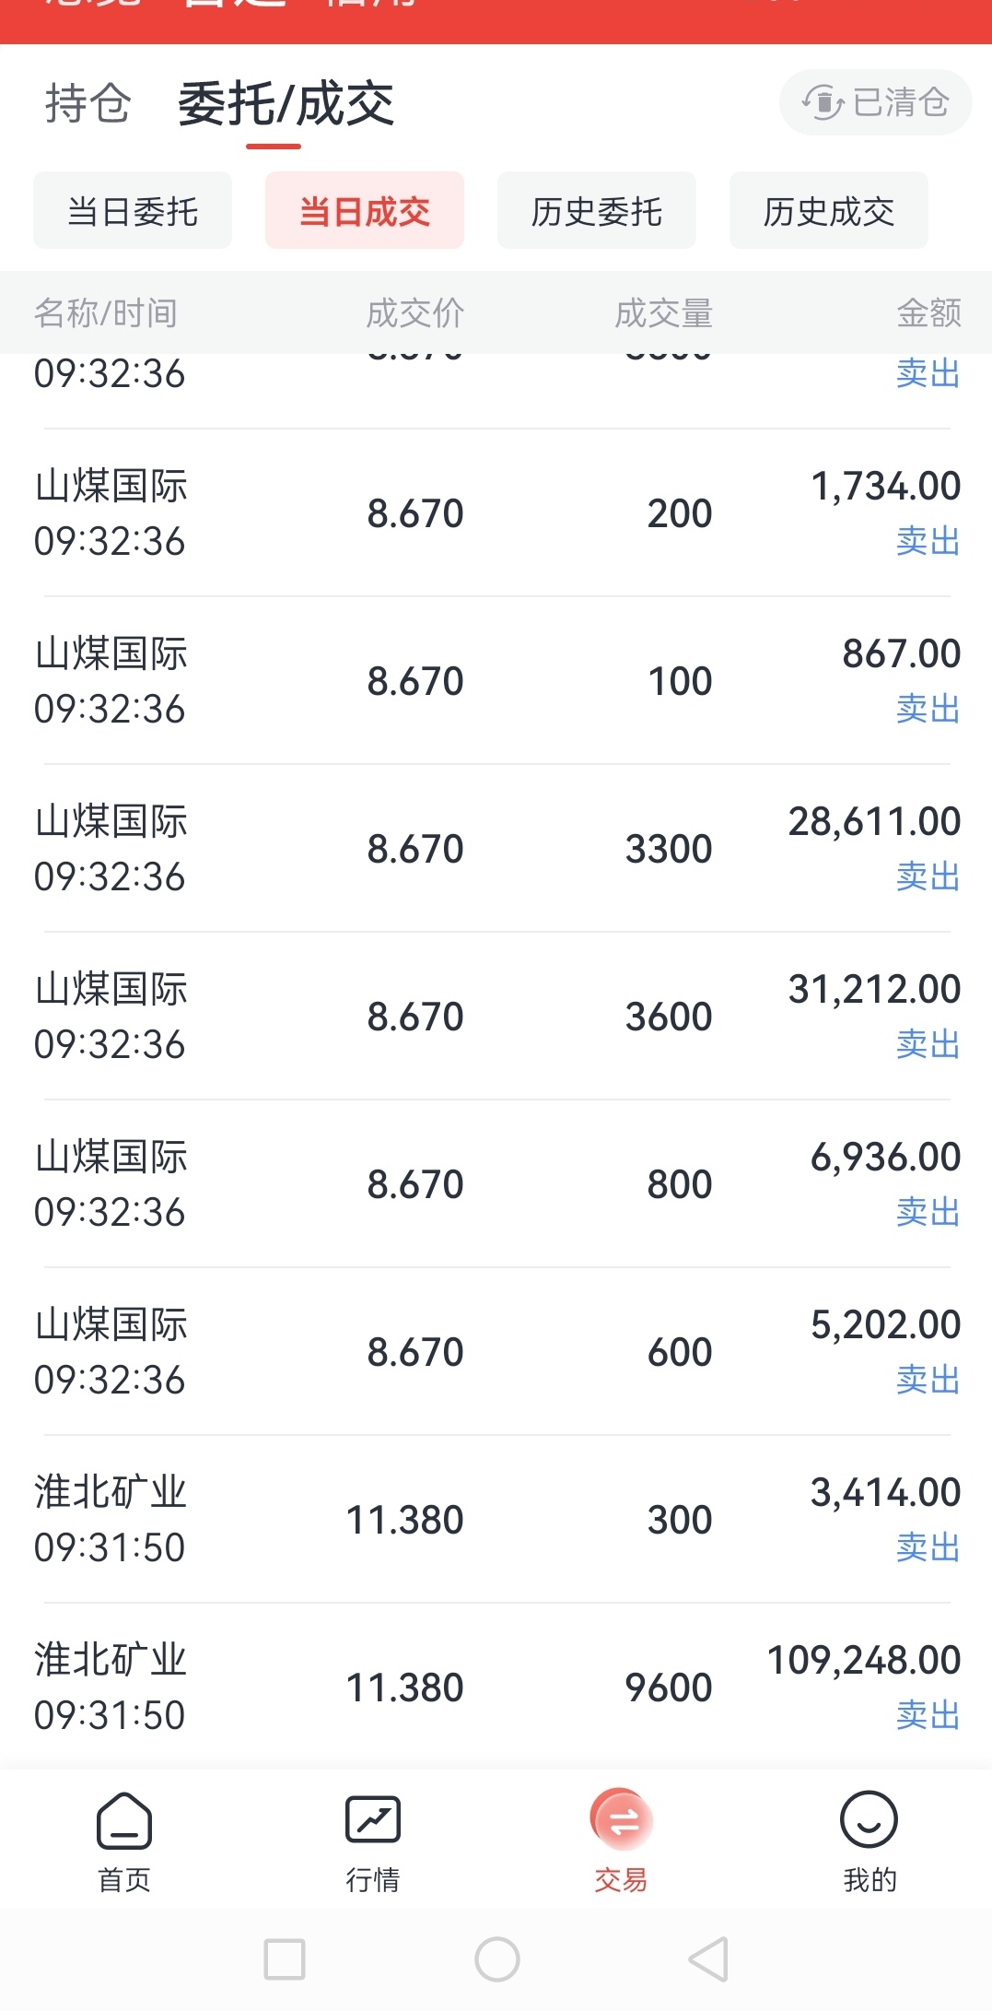
Task: Tap Android home circle button
Action: 497,1958
